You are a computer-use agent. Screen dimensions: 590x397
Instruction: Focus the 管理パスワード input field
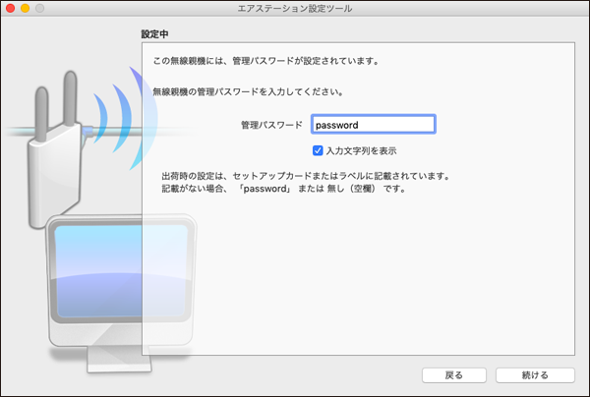point(373,125)
